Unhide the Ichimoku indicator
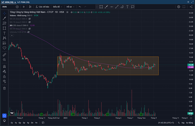 pos(29,32)
